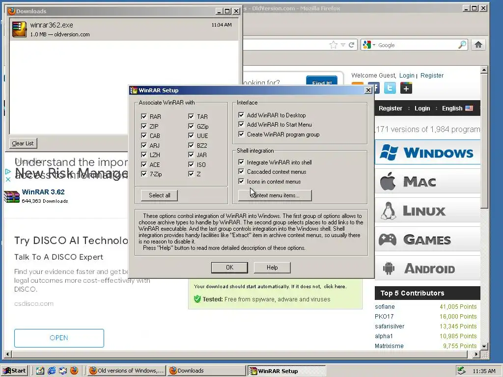503x377 pixels.
Task: Toggle Integrate WinRAR into shell
Action: tap(241, 162)
